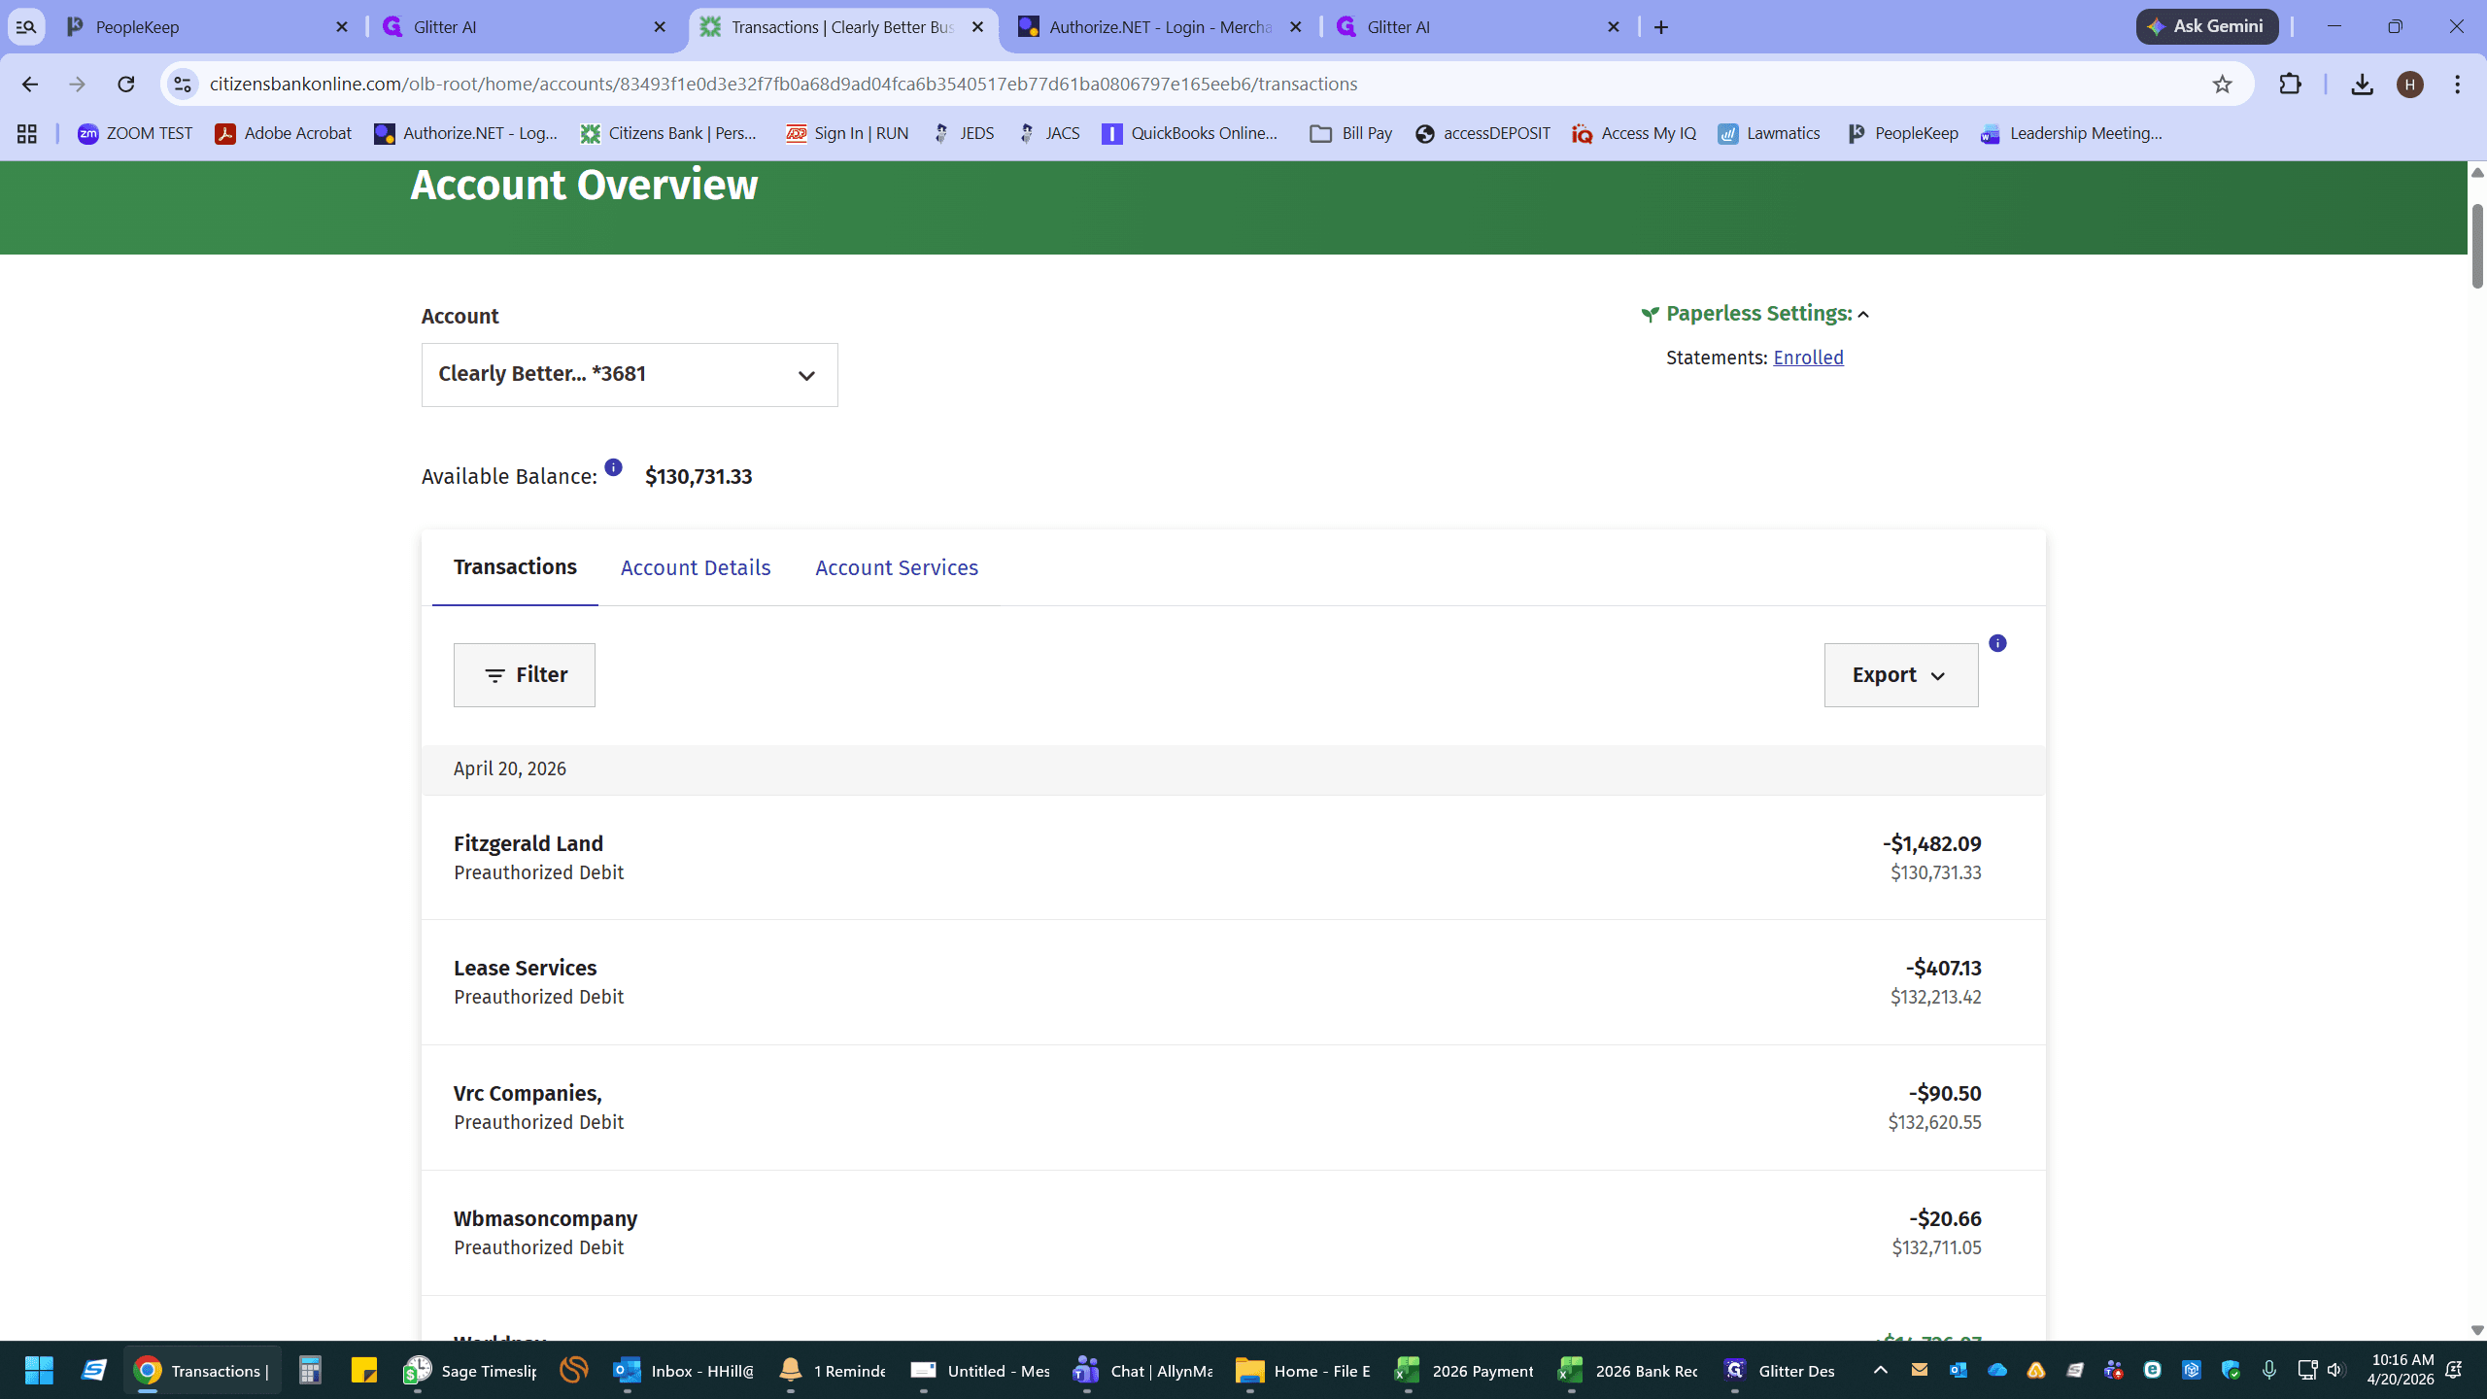Click the info icon beside Export
Screen dimensions: 2487x1399
click(x=1997, y=643)
